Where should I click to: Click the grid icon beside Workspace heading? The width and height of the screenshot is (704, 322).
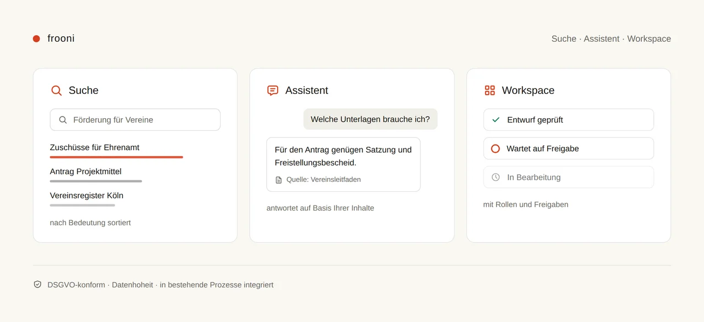[490, 91]
